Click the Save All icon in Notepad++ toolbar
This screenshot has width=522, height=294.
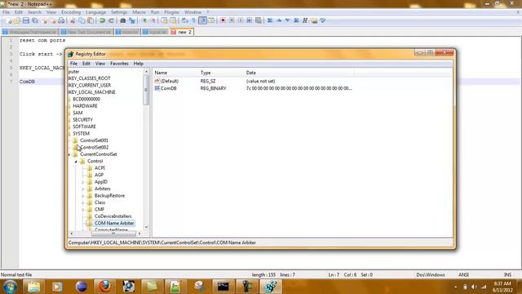pyautogui.click(x=34, y=20)
